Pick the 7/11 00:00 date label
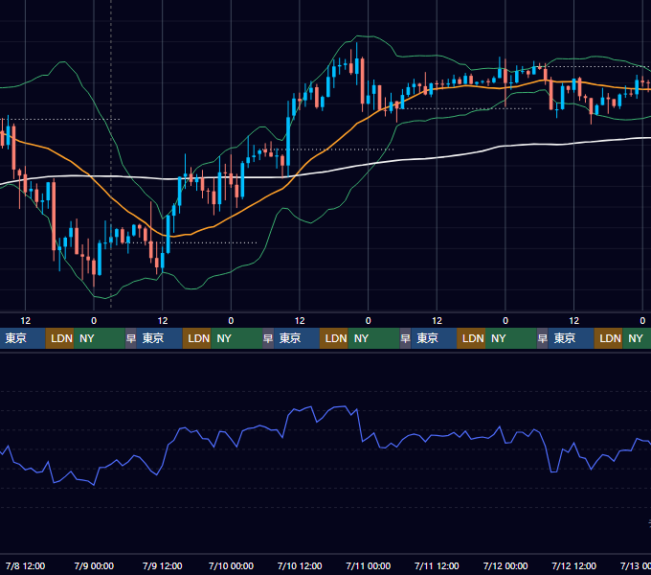Viewport: 651px width, 575px height. (x=369, y=565)
